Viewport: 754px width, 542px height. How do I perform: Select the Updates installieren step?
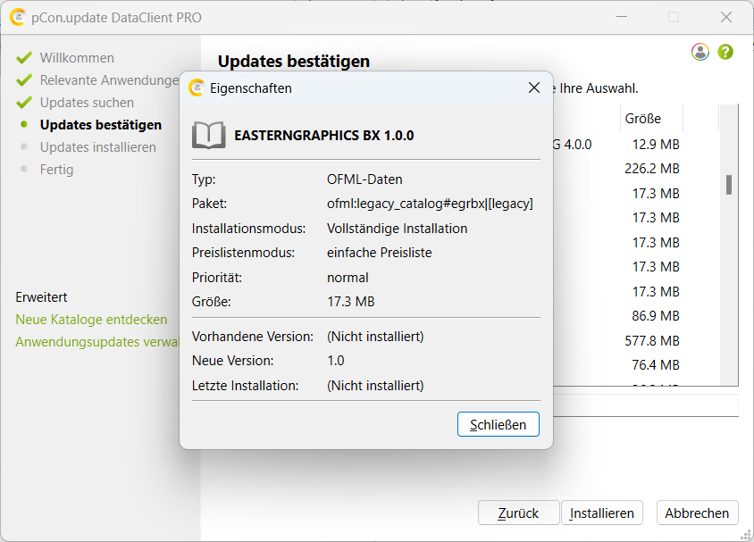[x=98, y=147]
